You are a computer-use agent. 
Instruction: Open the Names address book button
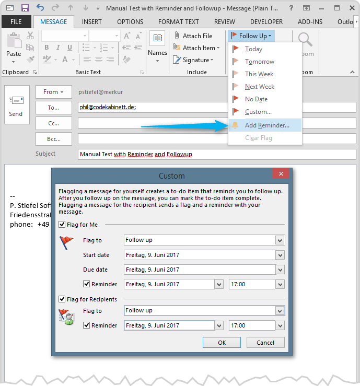158,47
